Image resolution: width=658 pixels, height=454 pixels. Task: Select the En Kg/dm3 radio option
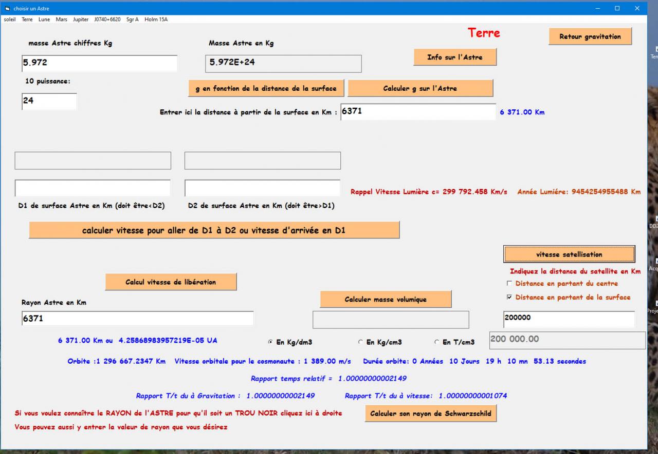point(270,342)
